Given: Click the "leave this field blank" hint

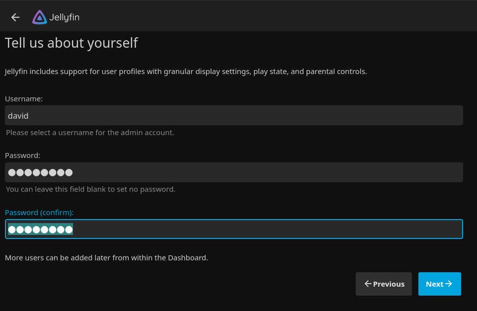Looking at the screenshot, I should 90,189.
